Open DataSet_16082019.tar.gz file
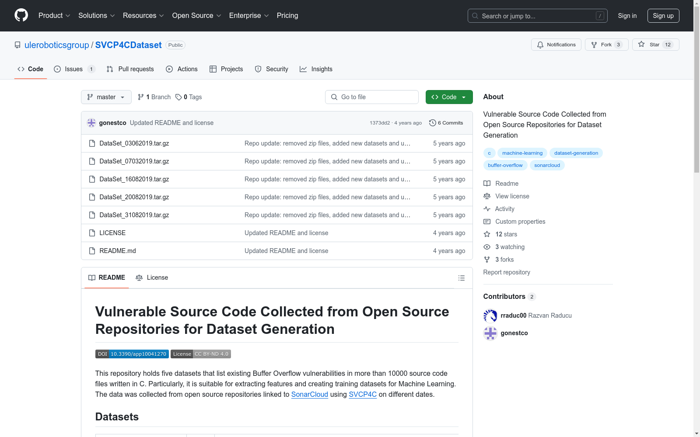Screen dimensions: 700x437 coord(134,179)
